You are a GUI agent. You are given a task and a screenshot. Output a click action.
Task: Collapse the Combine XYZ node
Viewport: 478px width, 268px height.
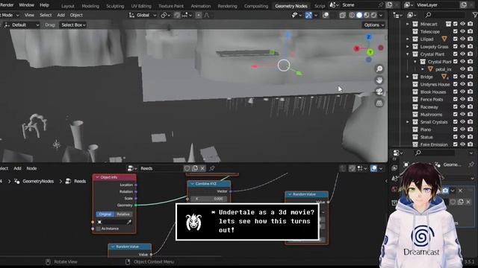[193, 184]
